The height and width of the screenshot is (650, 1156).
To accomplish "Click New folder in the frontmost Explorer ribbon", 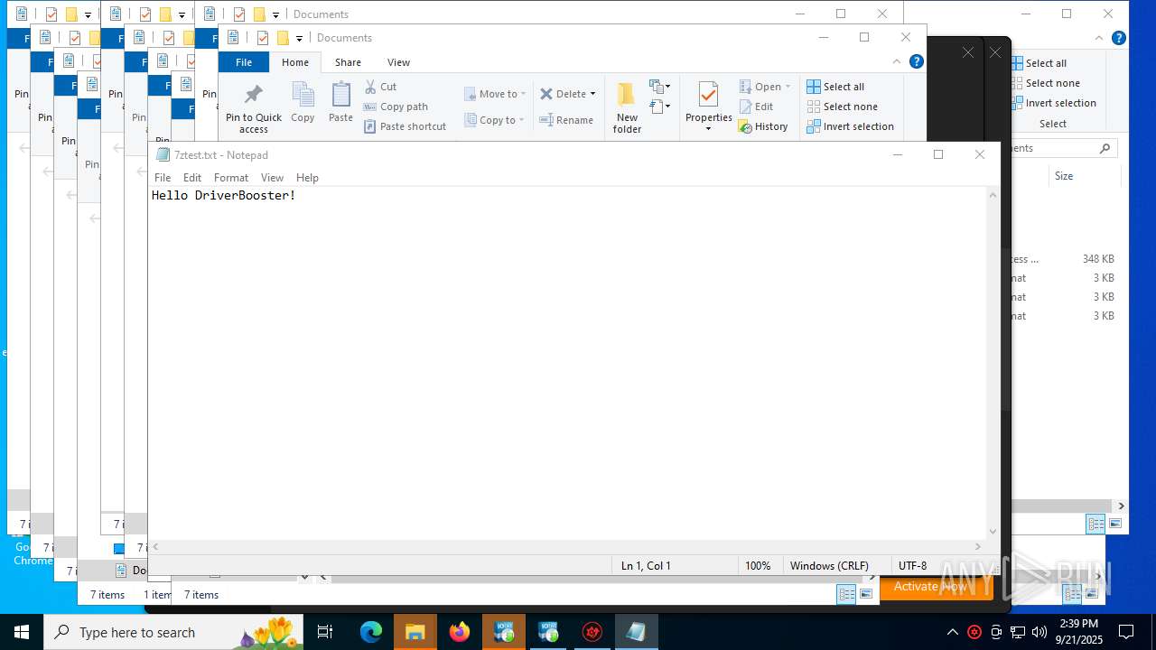I will pyautogui.click(x=627, y=107).
